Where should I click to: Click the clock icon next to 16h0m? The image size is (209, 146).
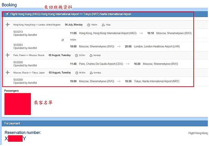pos(88,25)
